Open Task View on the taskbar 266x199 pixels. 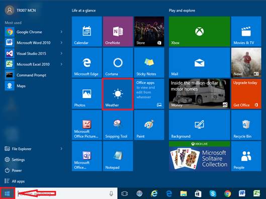(125, 193)
